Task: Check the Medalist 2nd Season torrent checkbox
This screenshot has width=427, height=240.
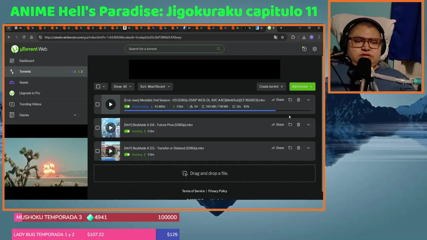Action: (x=97, y=104)
